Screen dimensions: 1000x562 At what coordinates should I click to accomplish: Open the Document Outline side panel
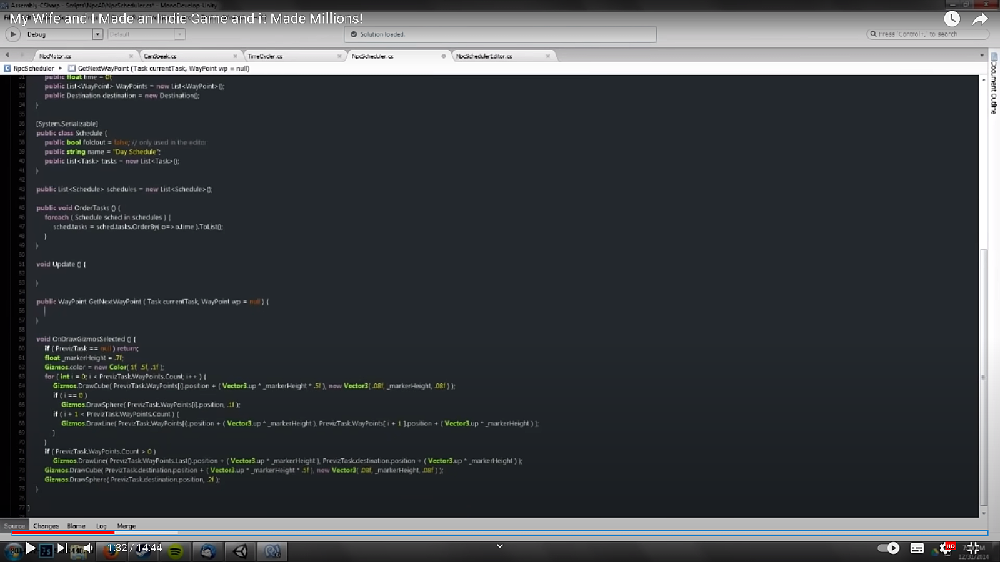pos(994,84)
